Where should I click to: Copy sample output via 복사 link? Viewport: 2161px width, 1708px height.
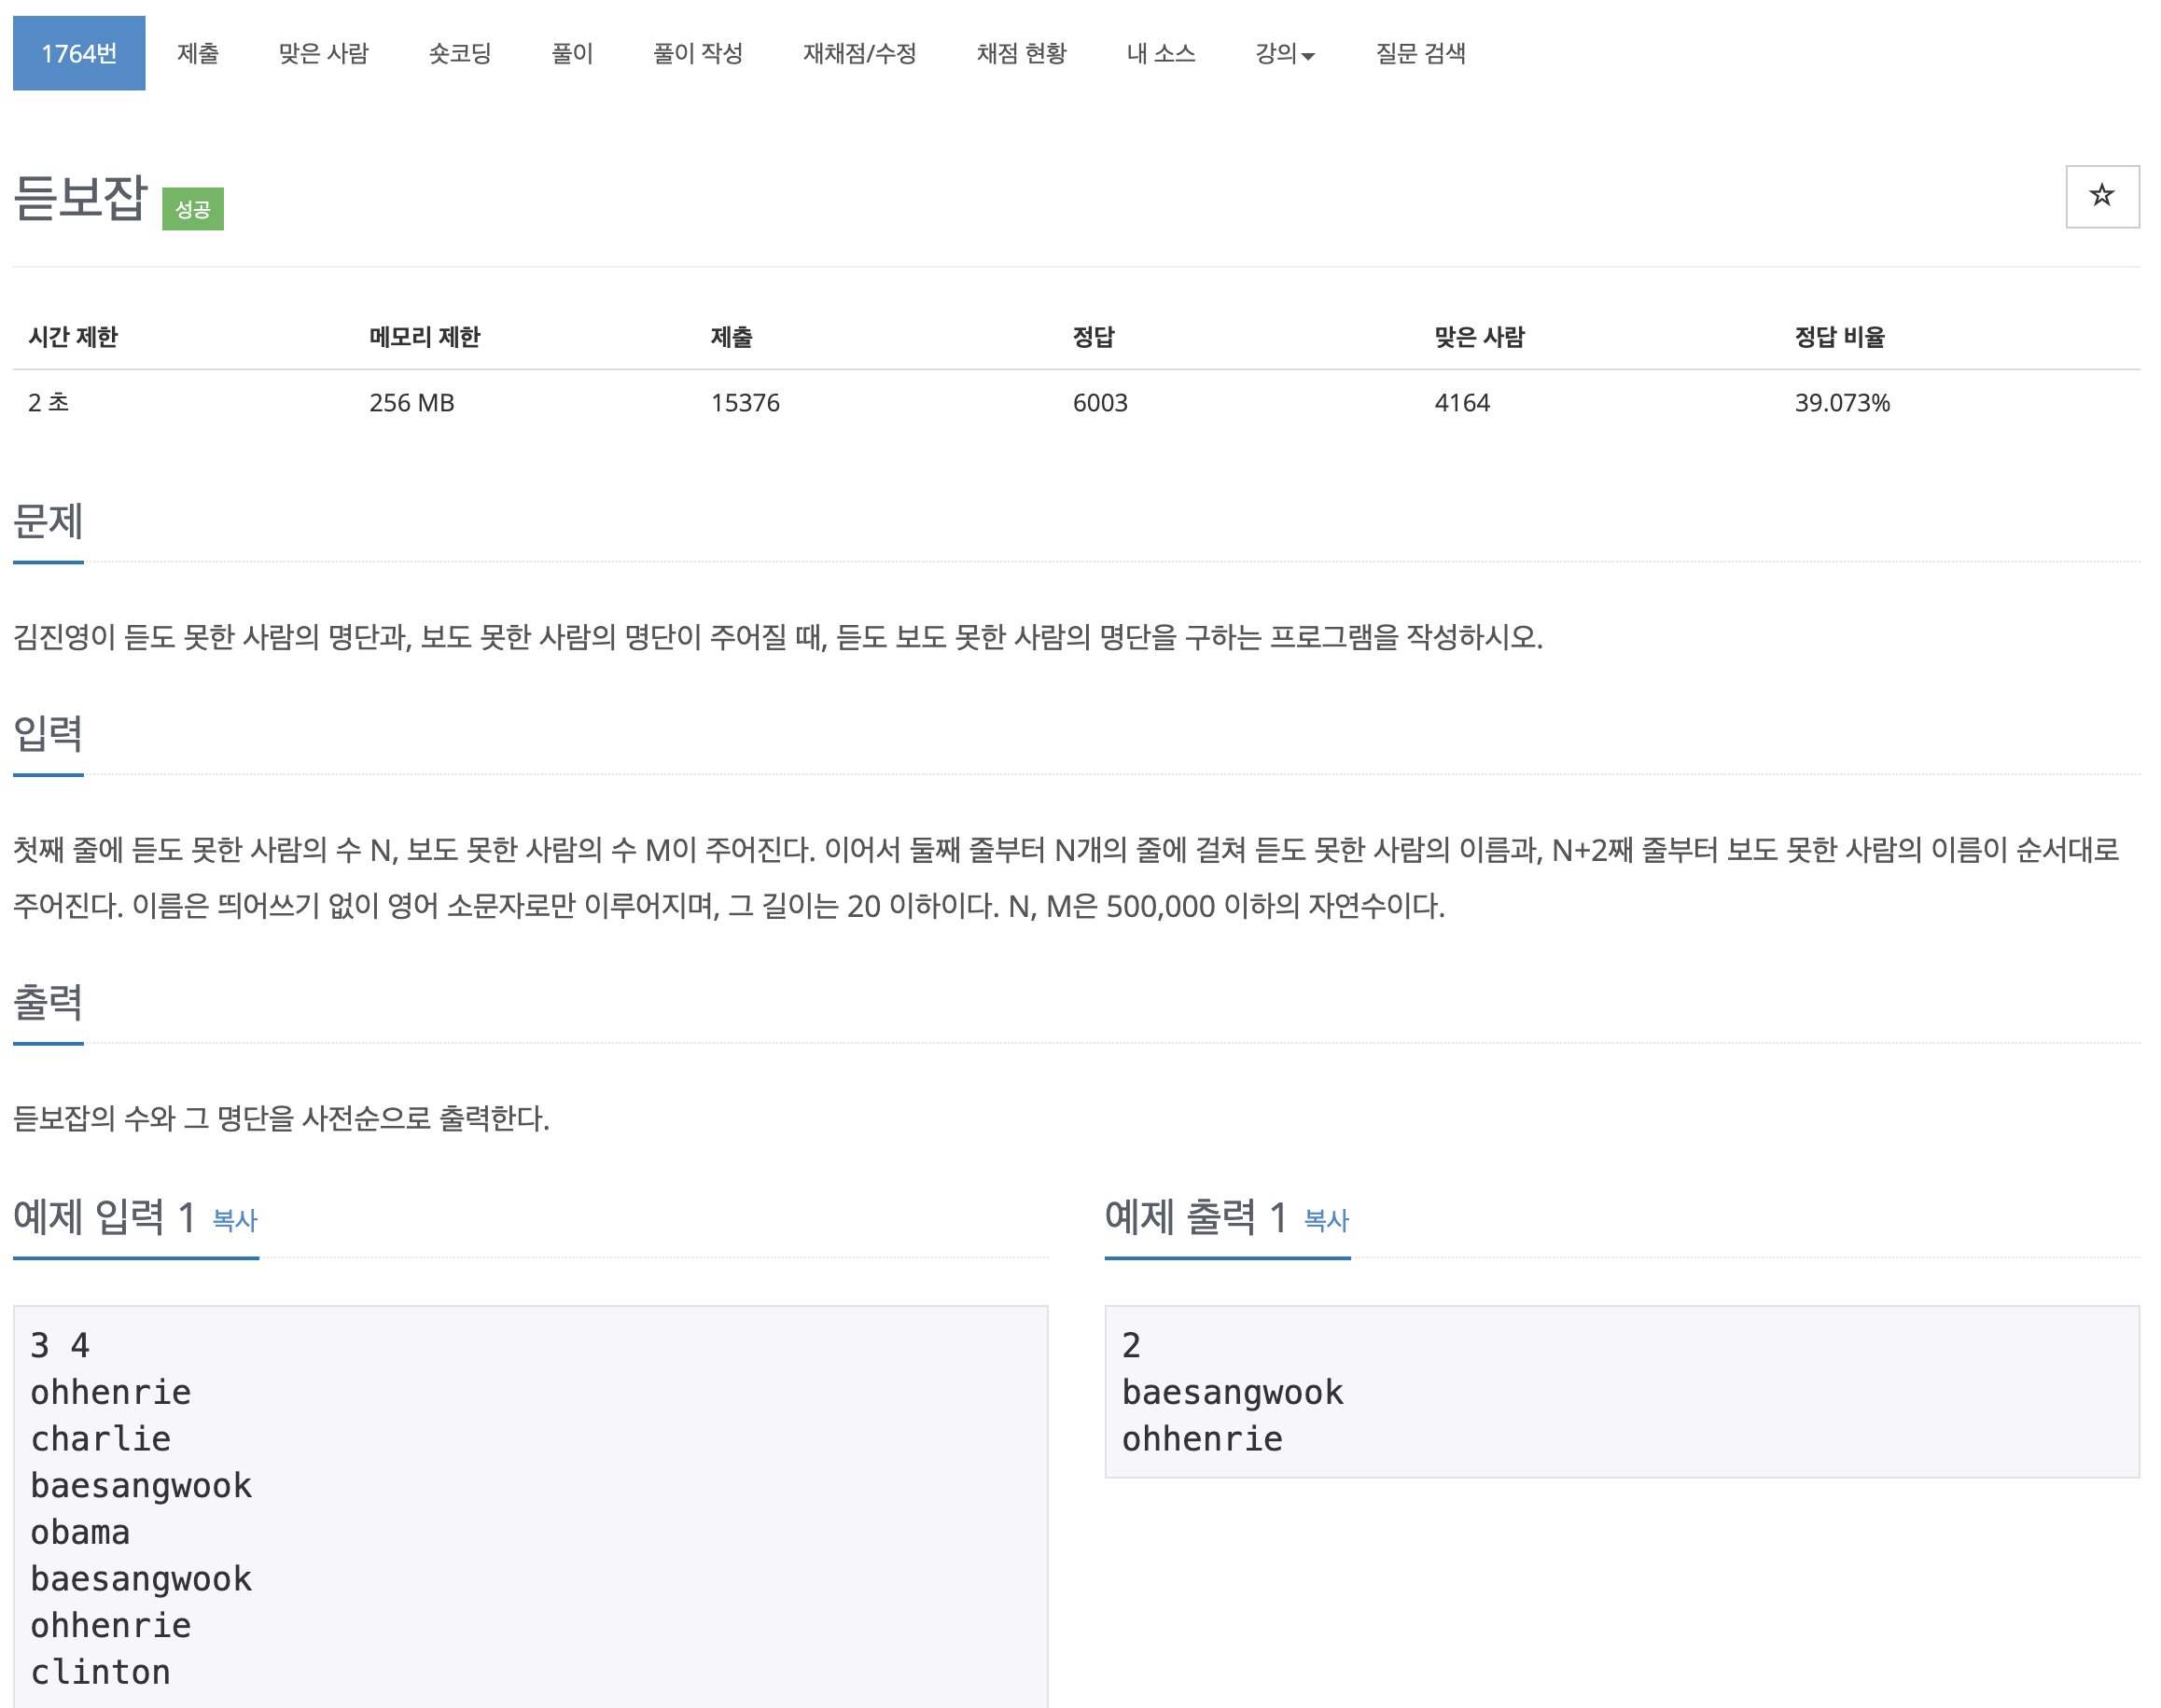point(1326,1220)
